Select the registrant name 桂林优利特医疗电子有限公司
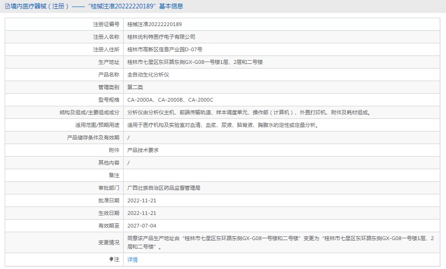This screenshot has height=269, width=446. tap(161, 37)
